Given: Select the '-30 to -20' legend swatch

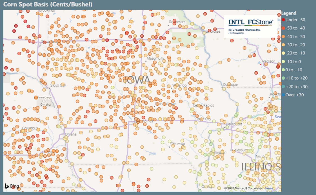Looking at the screenshot, I should coord(283,45).
